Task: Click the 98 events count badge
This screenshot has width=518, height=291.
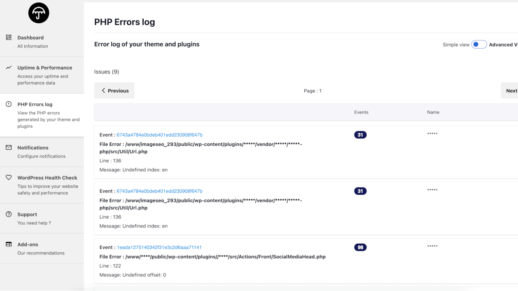Action: [360, 247]
